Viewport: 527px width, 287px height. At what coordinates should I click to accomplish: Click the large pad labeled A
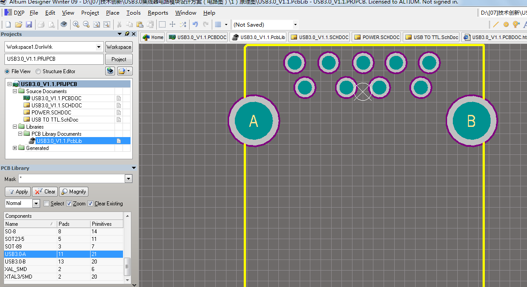pyautogui.click(x=254, y=121)
